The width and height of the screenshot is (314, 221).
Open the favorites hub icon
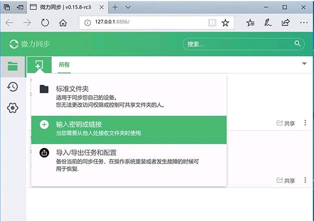click(x=250, y=22)
